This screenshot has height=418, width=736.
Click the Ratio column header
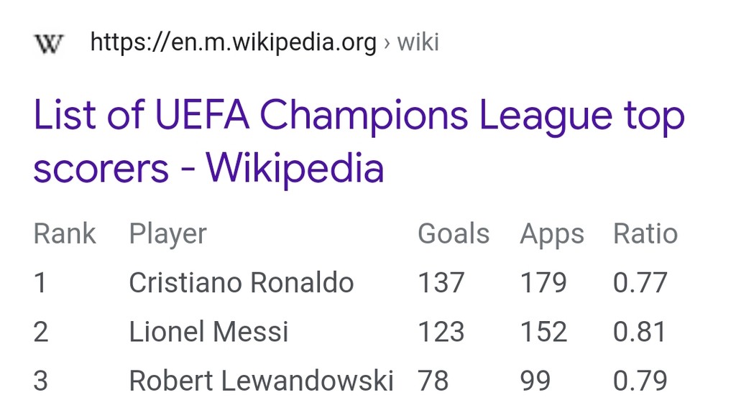tap(645, 234)
